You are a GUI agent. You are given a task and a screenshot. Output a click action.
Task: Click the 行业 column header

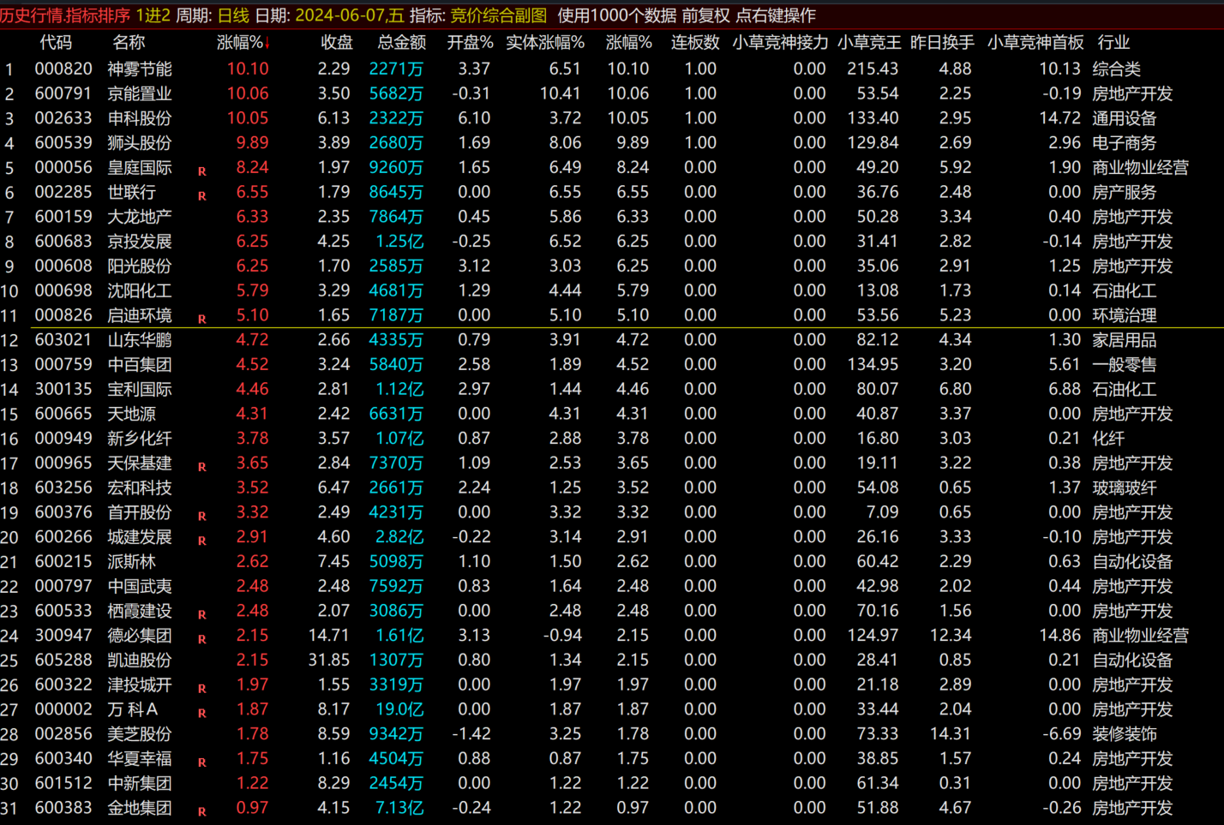coord(1113,43)
